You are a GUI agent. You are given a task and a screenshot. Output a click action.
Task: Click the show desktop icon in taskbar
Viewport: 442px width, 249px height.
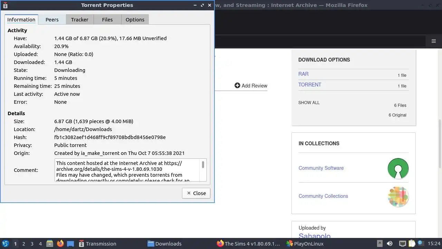point(70,243)
